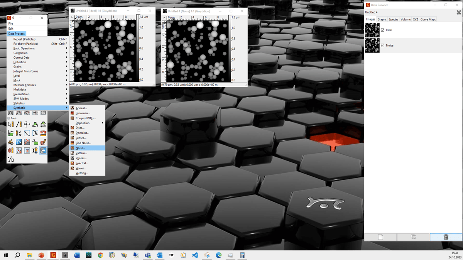Viewport: 463px width, 260px height.
Task: Select Re-show (Particles) menu entry
Action: click(38, 44)
